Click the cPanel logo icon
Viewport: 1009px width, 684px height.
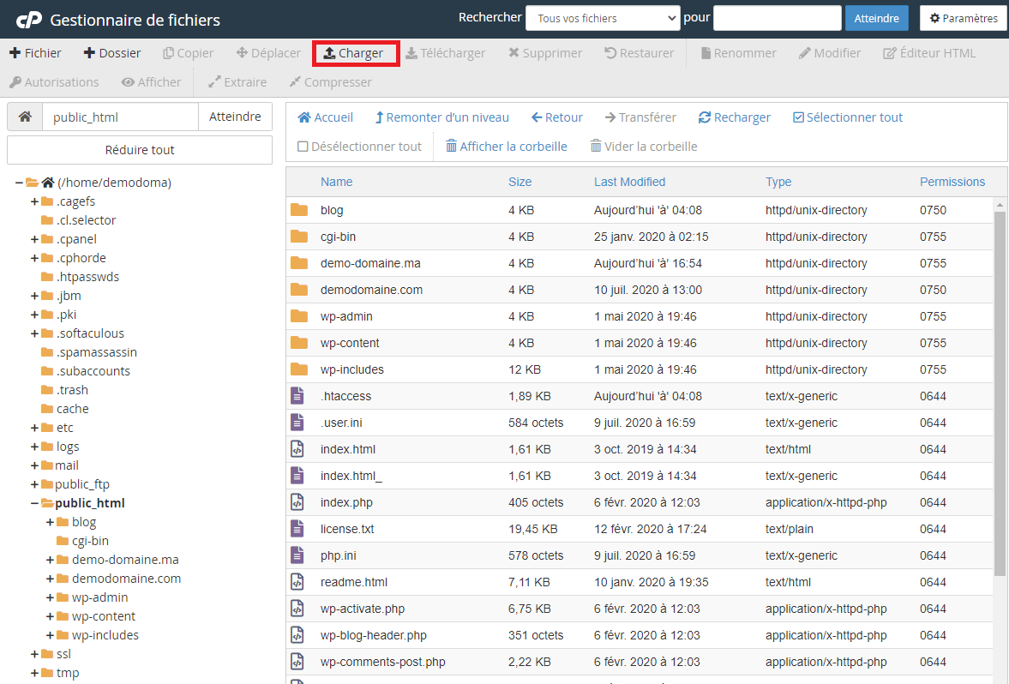tap(29, 20)
